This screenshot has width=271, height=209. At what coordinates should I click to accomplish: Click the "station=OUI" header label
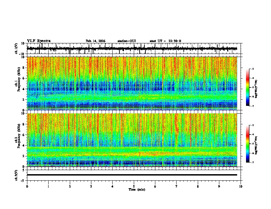tap(127, 41)
